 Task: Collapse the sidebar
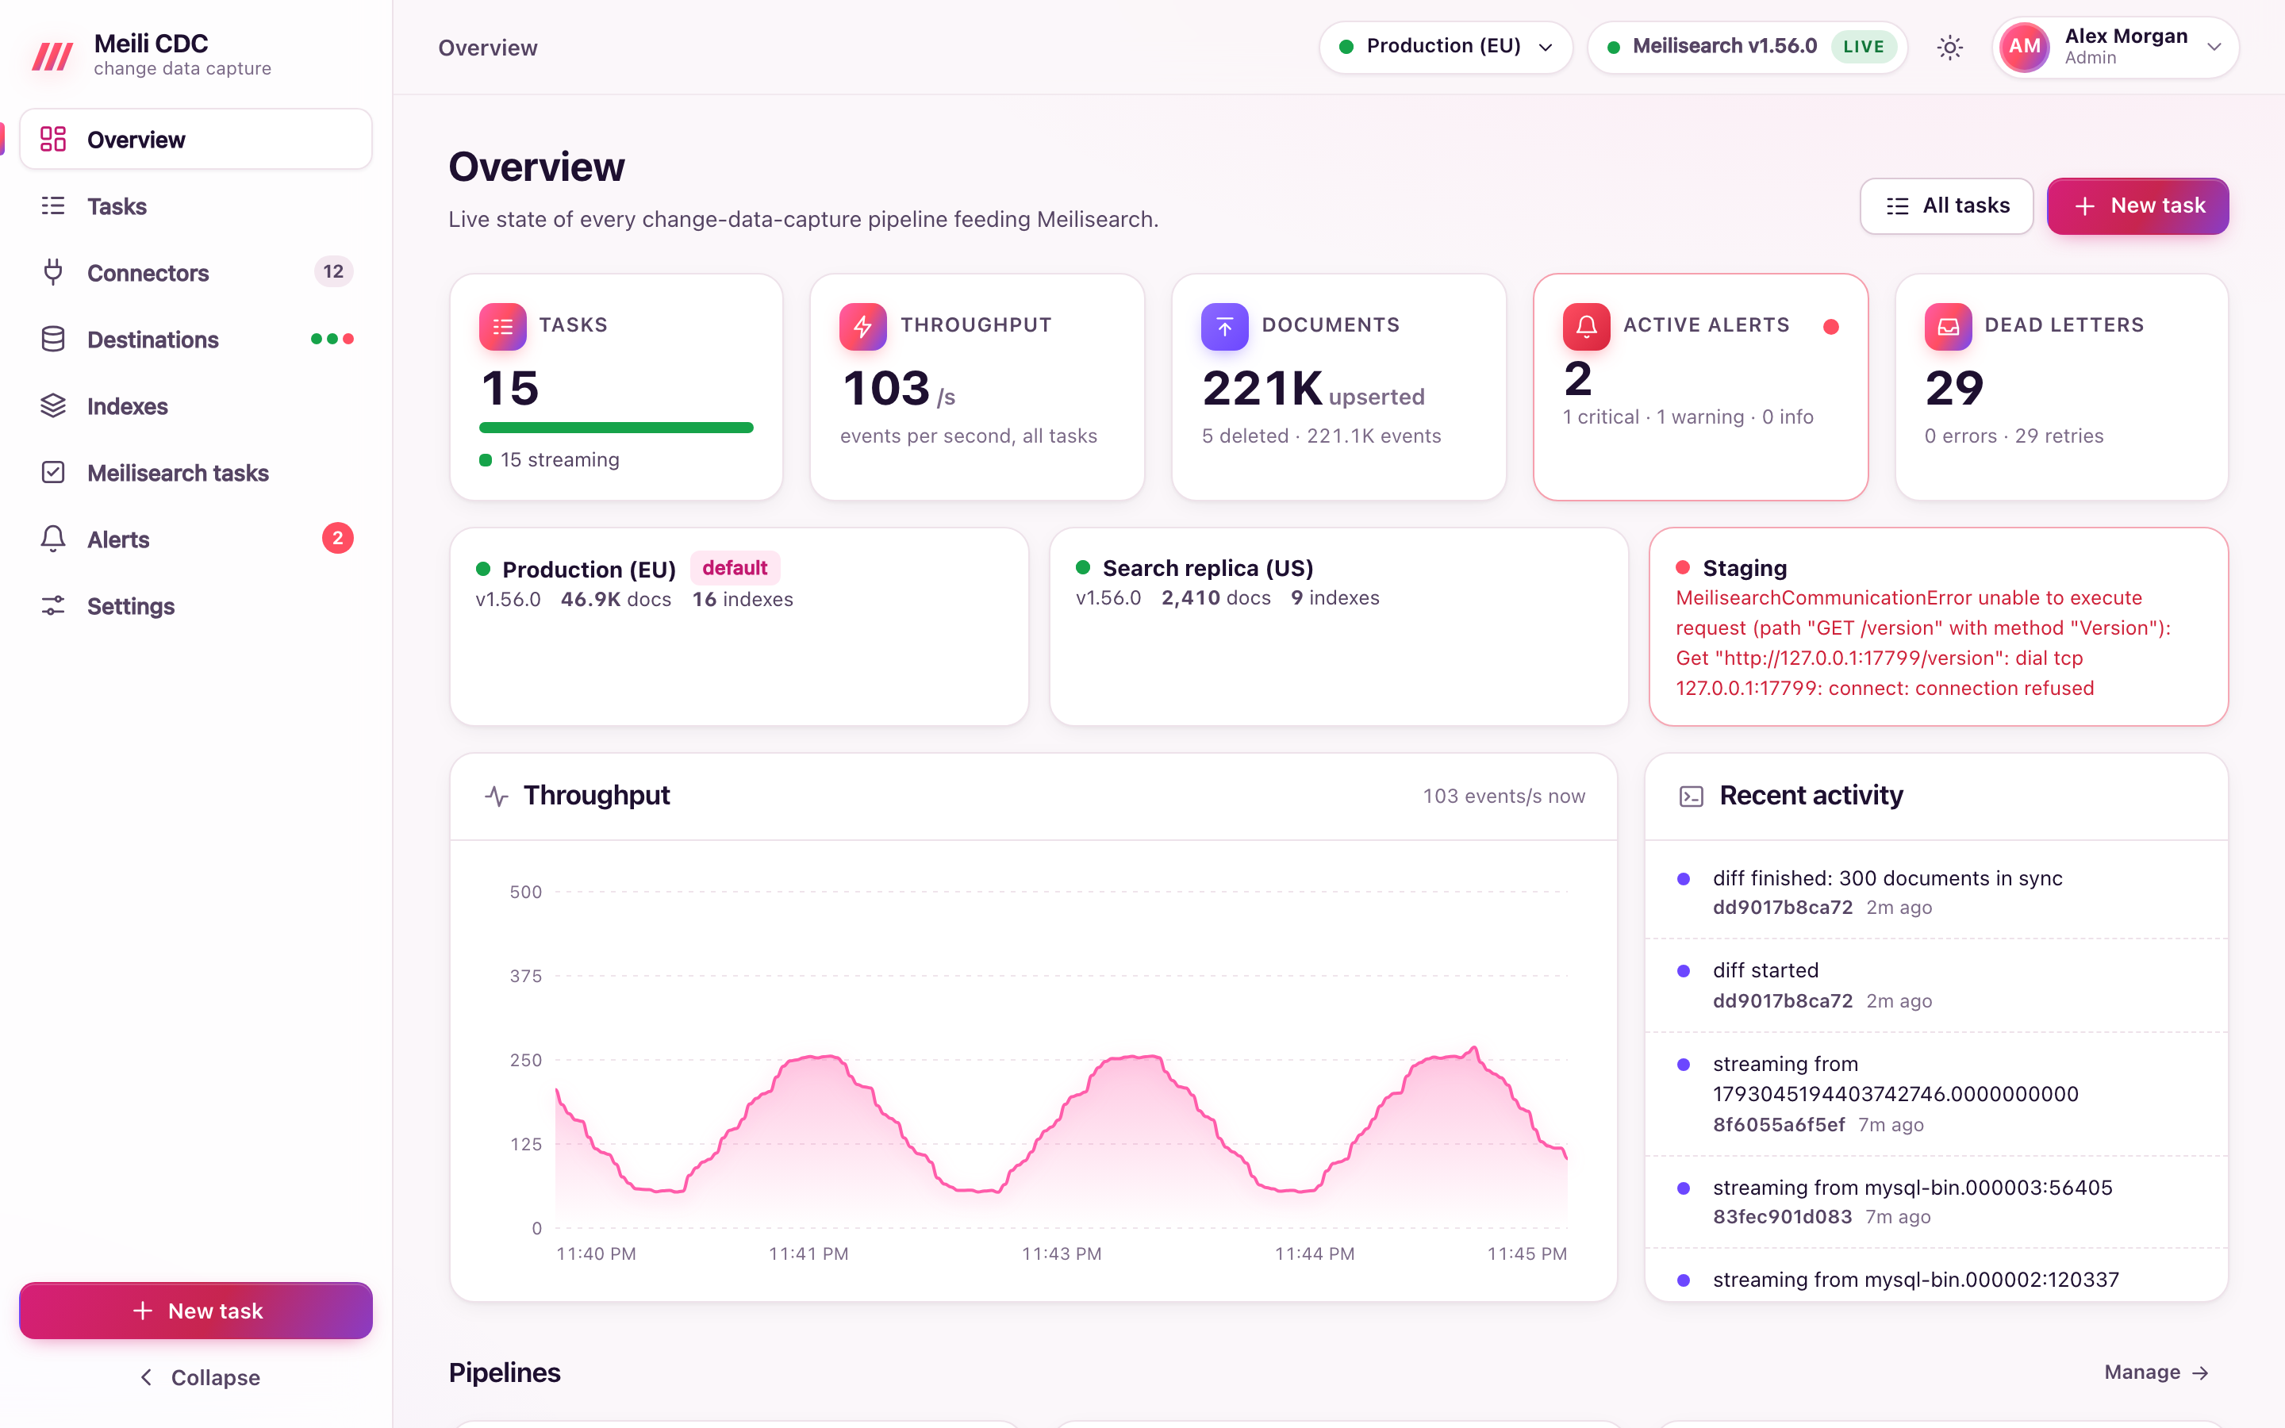197,1377
